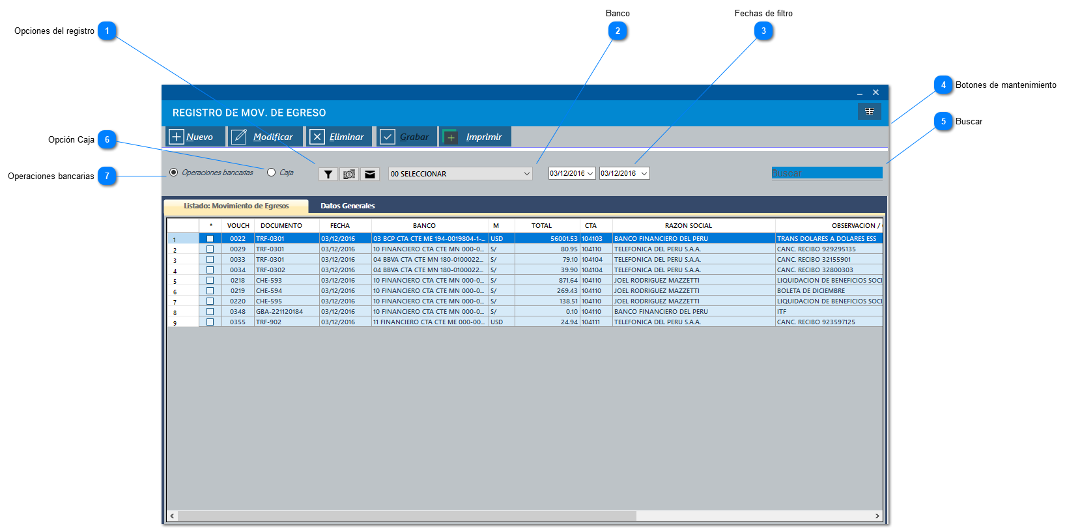
Task: Click observation CANC. RECIBO 929295135
Action: pyautogui.click(x=829, y=249)
